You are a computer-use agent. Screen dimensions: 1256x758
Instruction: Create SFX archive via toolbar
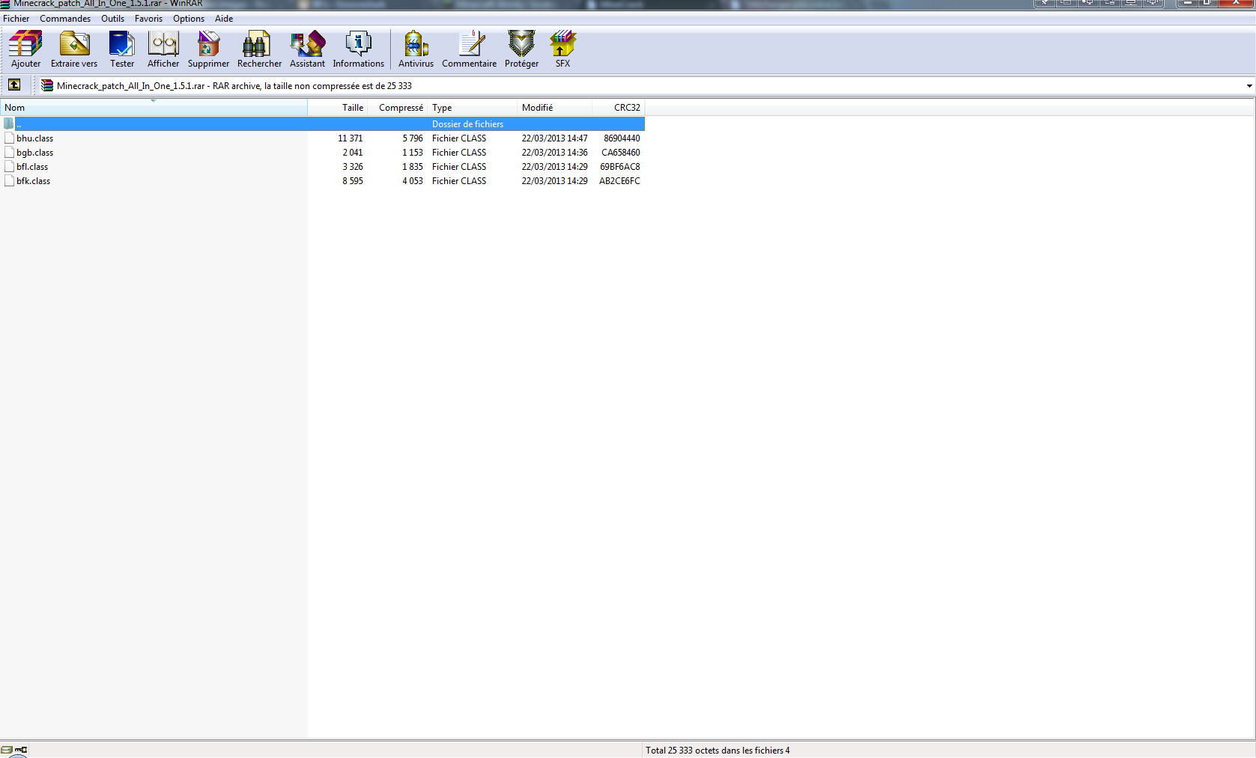tap(562, 49)
